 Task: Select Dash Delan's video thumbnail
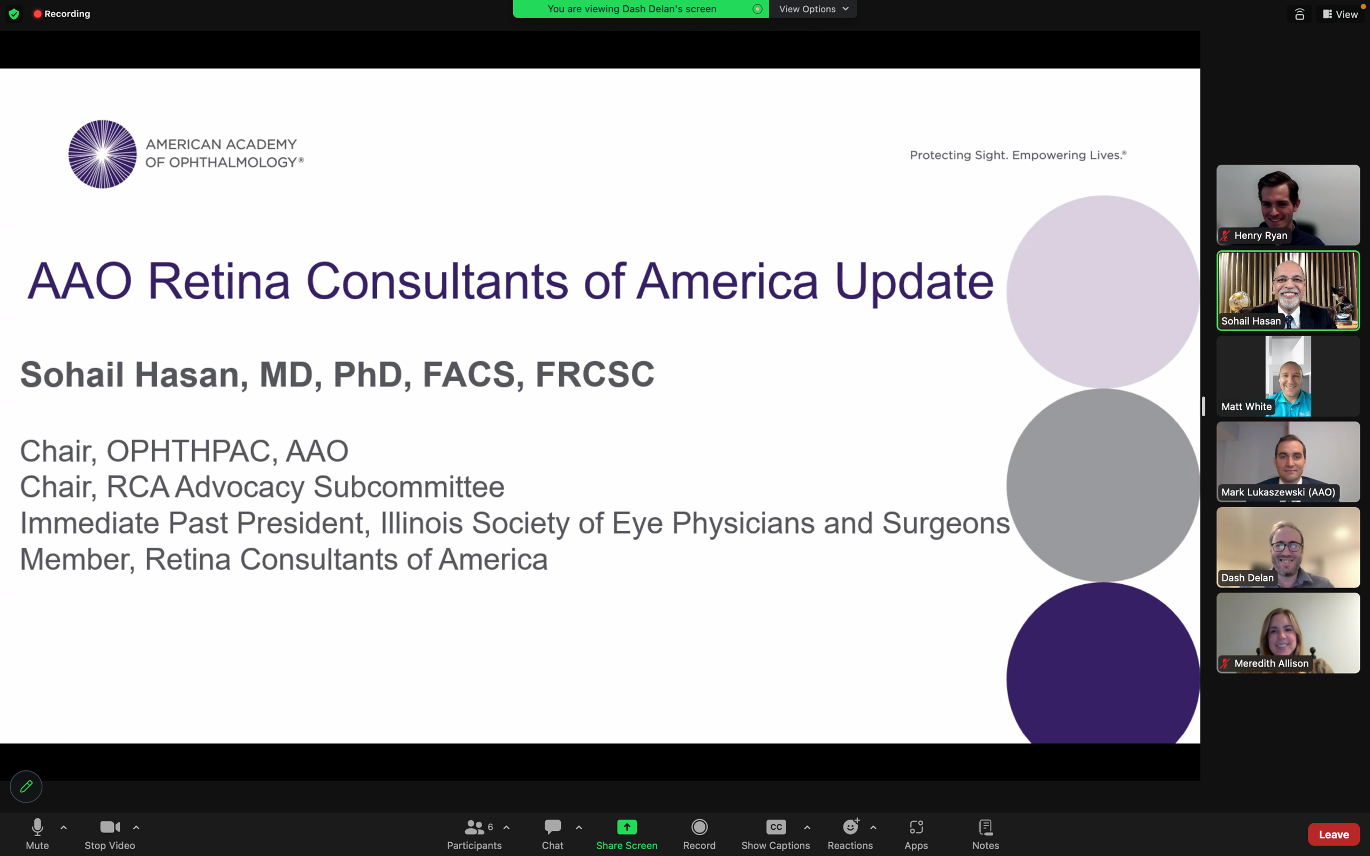coord(1288,547)
